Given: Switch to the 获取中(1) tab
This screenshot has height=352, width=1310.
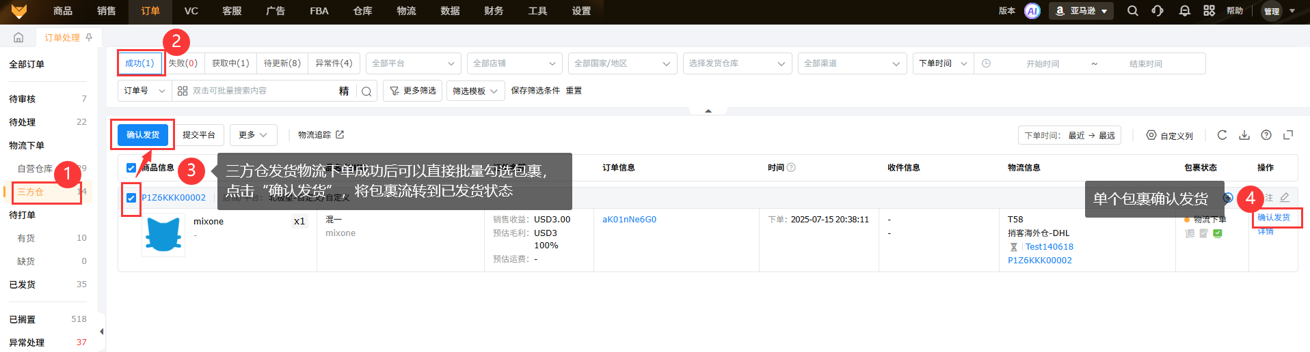Looking at the screenshot, I should 230,63.
